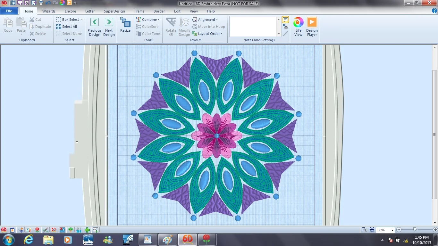Image resolution: width=438 pixels, height=246 pixels.
Task: Click Move into Hoop
Action: tap(208, 27)
